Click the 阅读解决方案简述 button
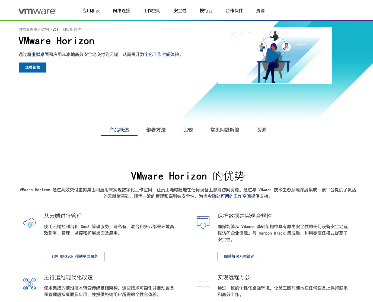373x302 pixels. point(239,256)
